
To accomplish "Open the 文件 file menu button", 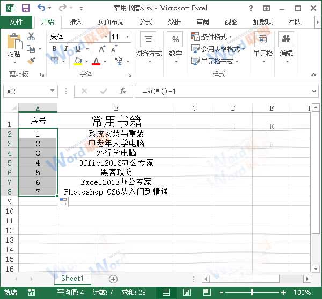I will [x=16, y=22].
